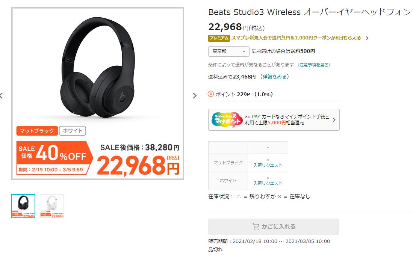This screenshot has height=258, width=413.
Task: Click the 40%OFF sale price banner
Action: click(x=54, y=158)
